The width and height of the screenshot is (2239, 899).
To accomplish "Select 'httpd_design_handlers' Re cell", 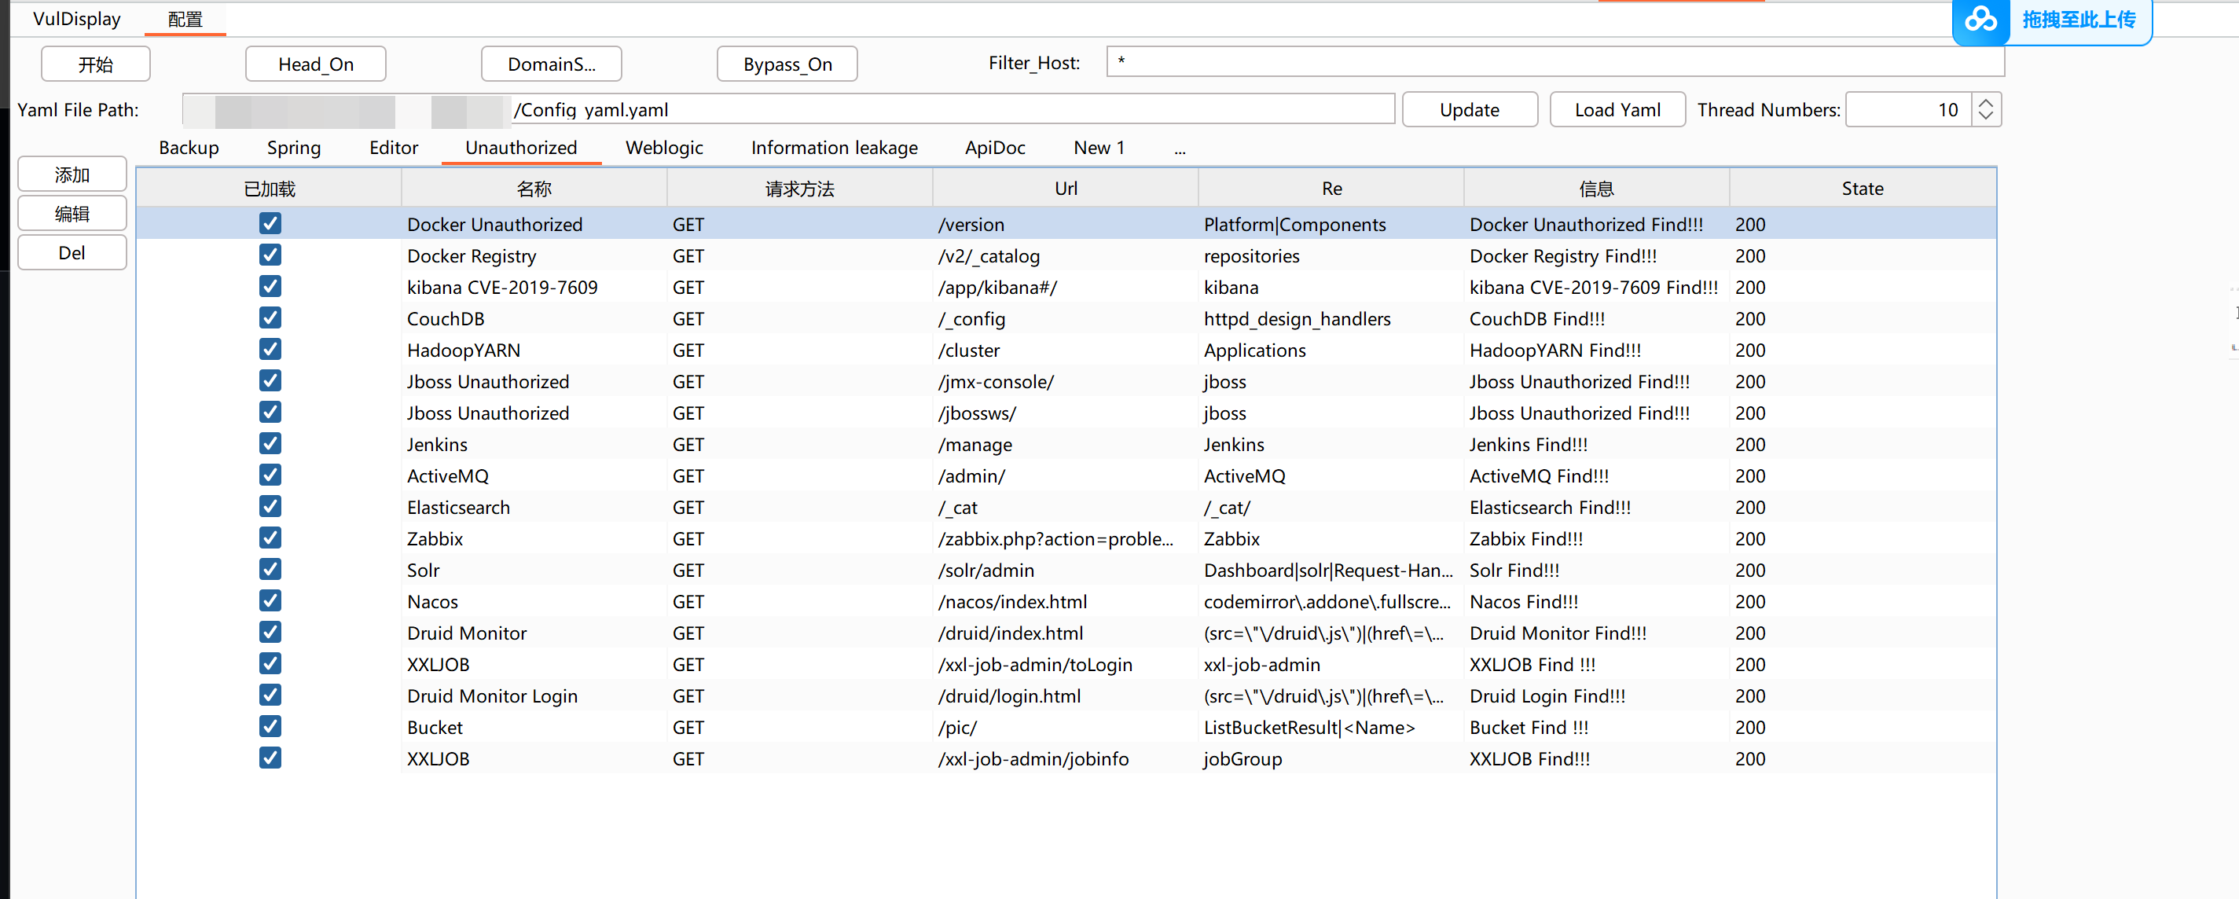I will click(1331, 318).
